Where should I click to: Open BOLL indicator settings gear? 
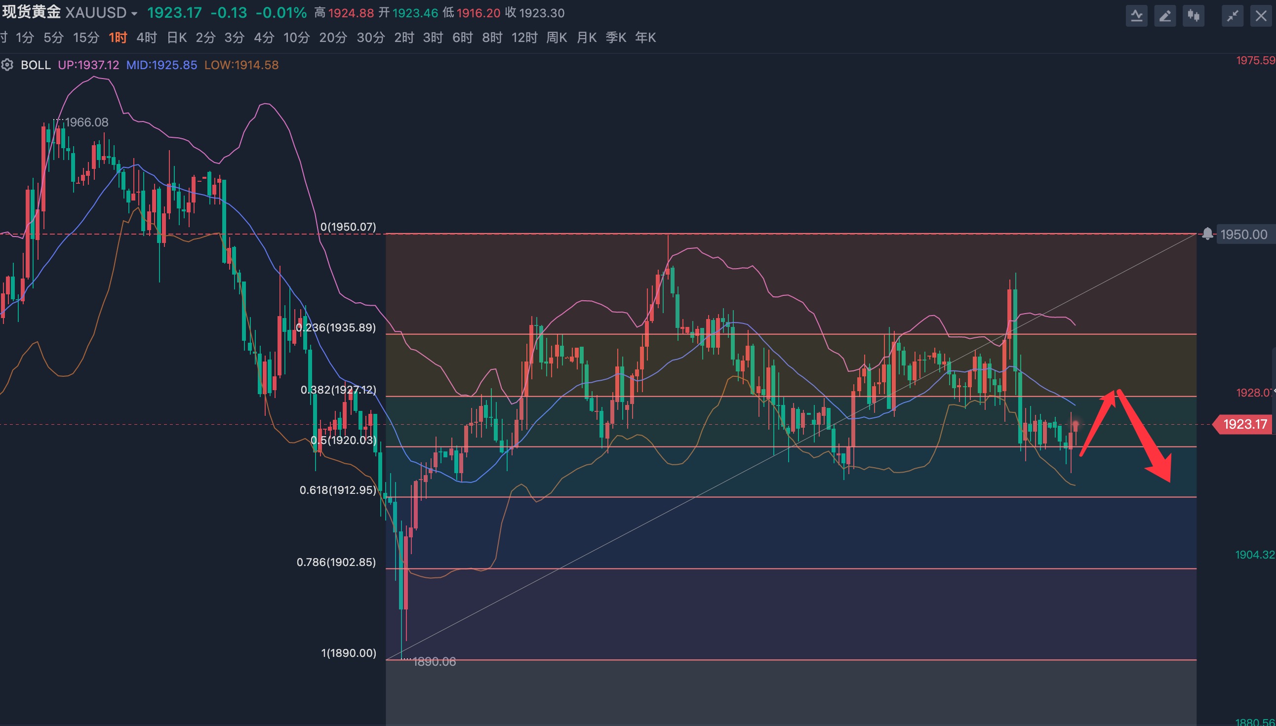pyautogui.click(x=7, y=65)
